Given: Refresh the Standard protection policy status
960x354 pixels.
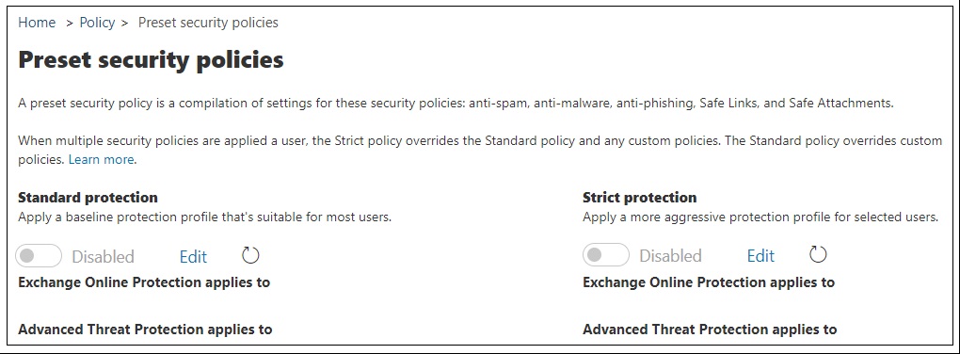Looking at the screenshot, I should pos(250,255).
